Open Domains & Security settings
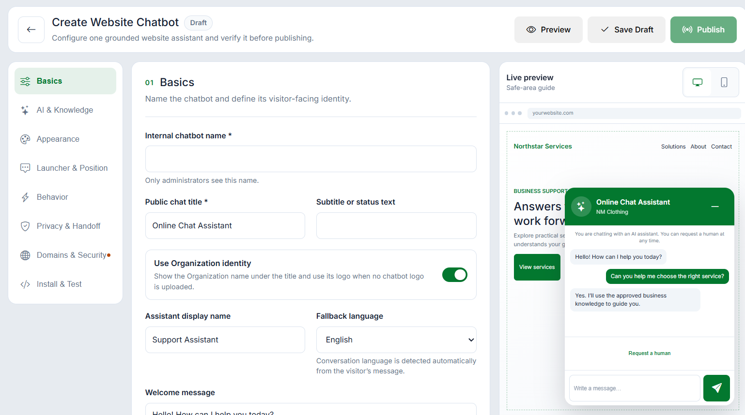 [x=65, y=255]
